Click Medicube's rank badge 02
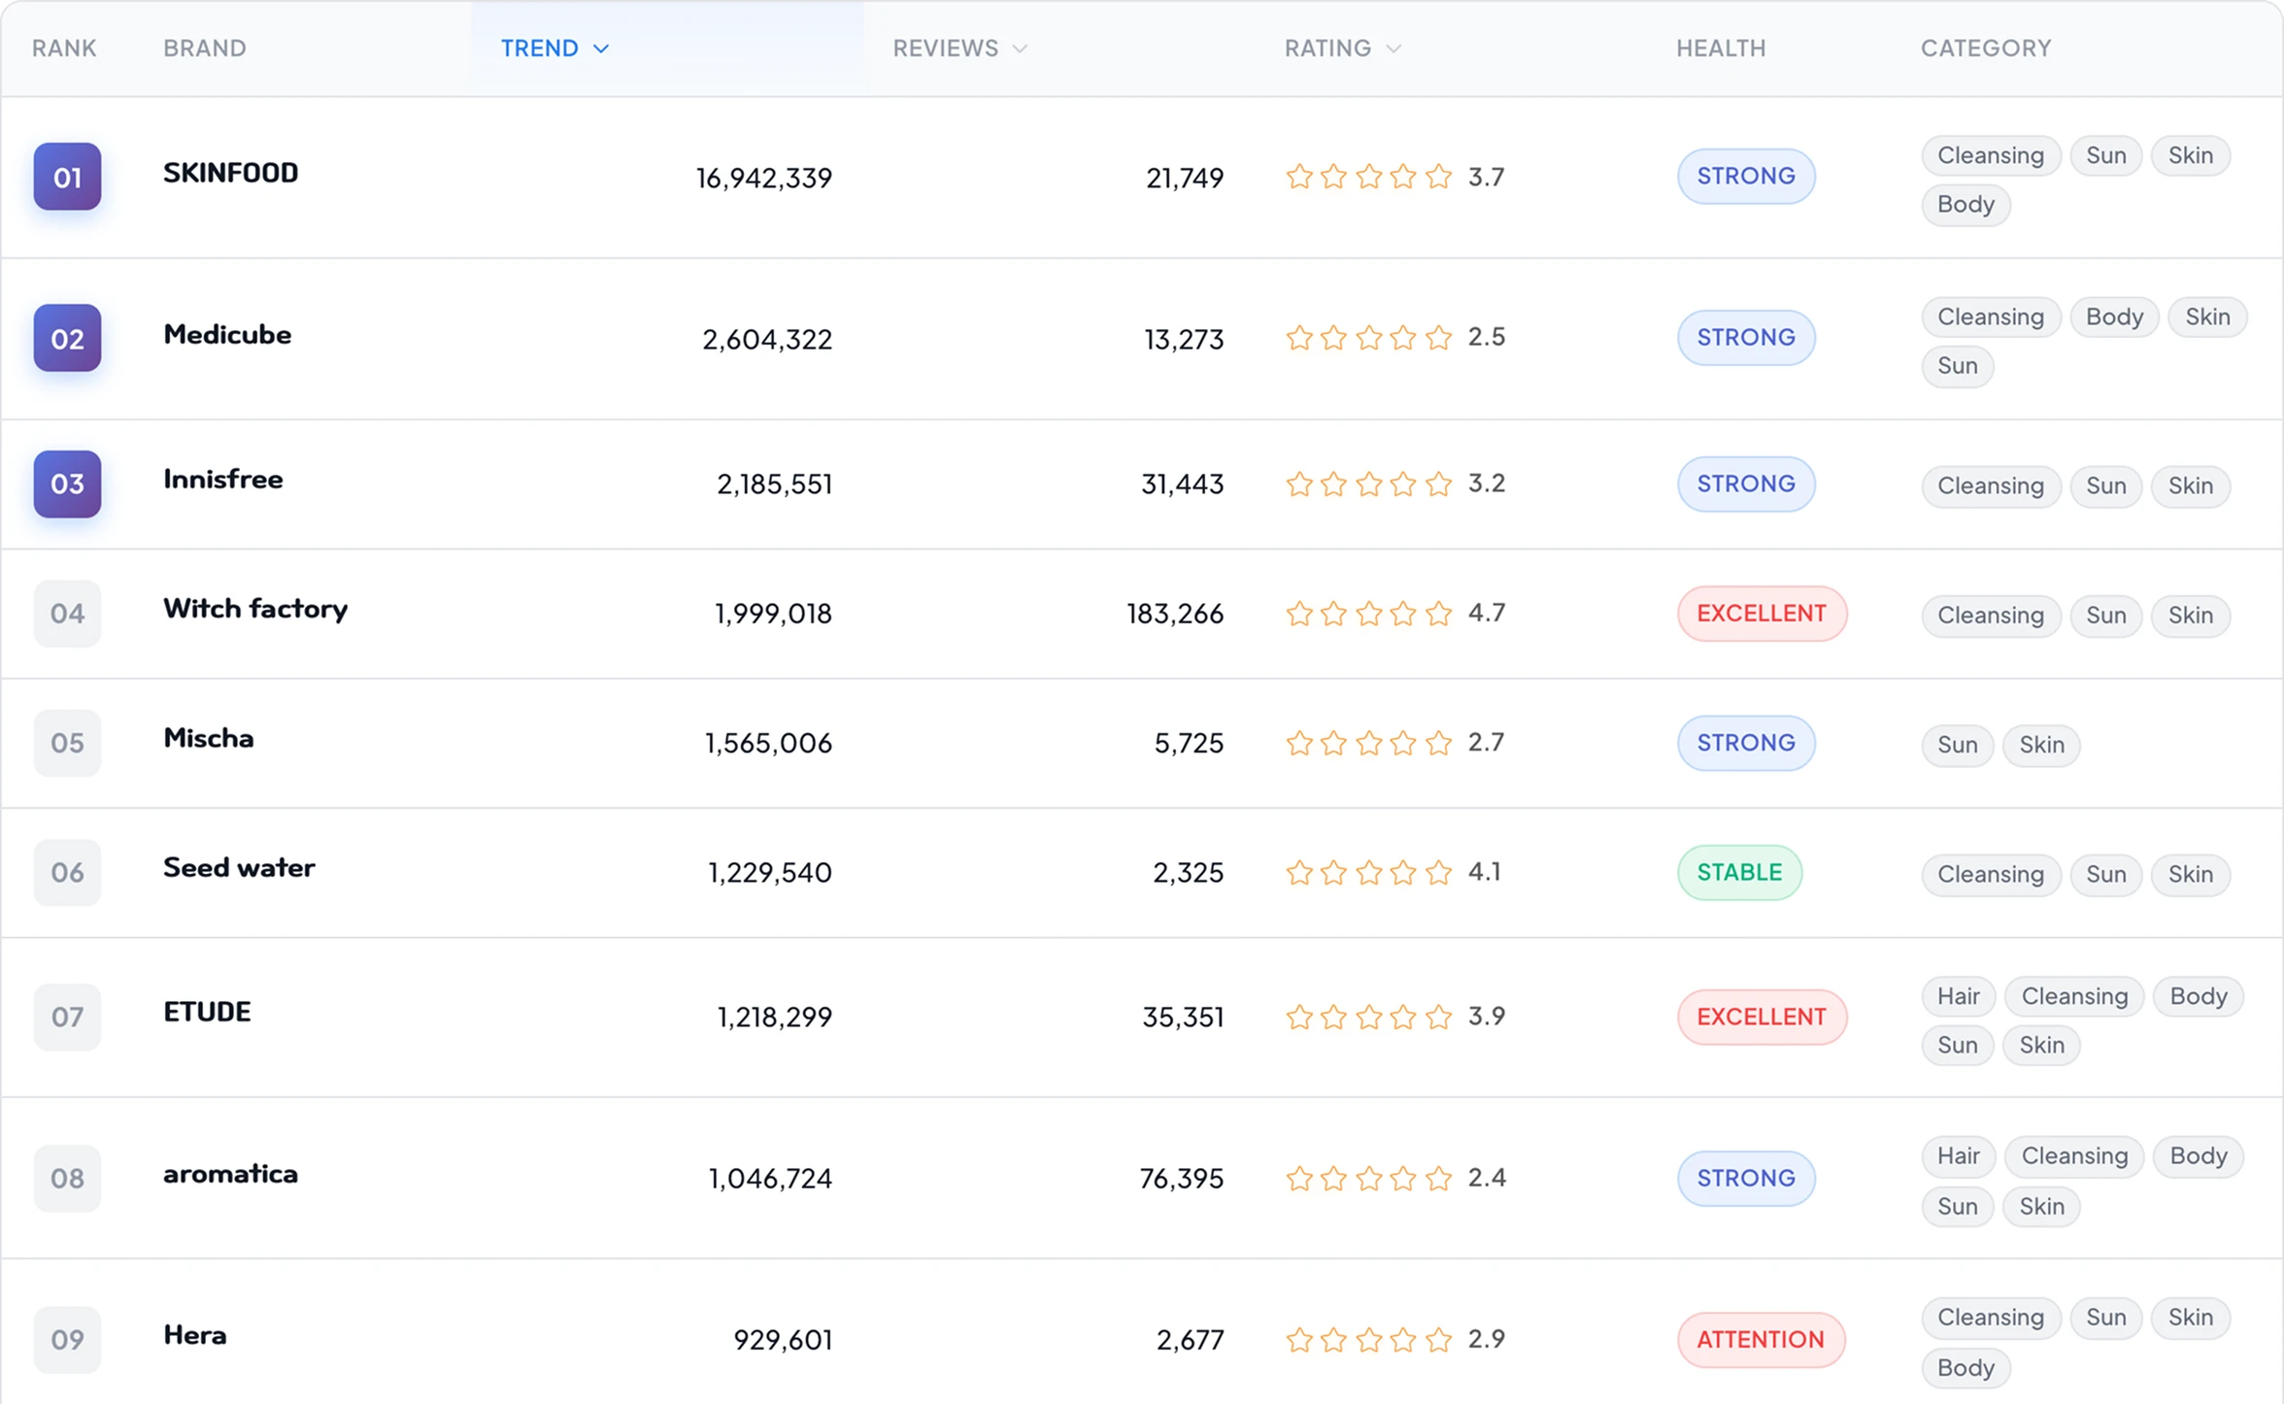The width and height of the screenshot is (2284, 1404). tap(67, 338)
